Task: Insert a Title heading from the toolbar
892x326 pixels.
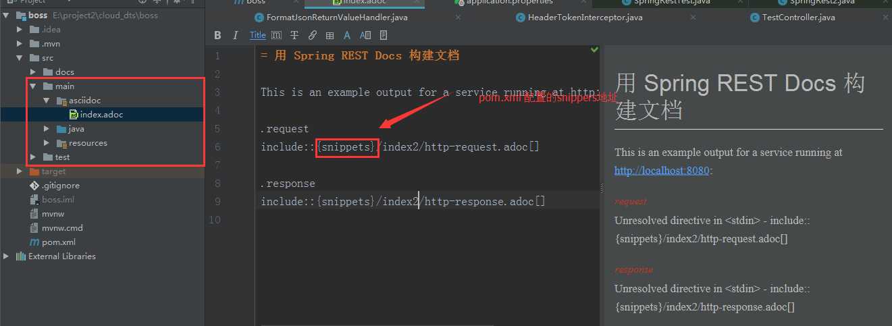Action: click(x=258, y=35)
